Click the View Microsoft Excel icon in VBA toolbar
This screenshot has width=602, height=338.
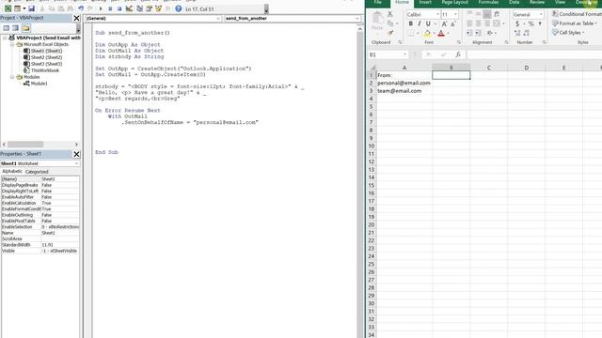[x=8, y=8]
